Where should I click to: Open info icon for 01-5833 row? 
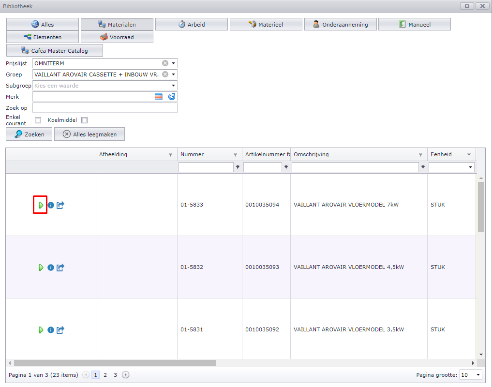click(x=50, y=205)
